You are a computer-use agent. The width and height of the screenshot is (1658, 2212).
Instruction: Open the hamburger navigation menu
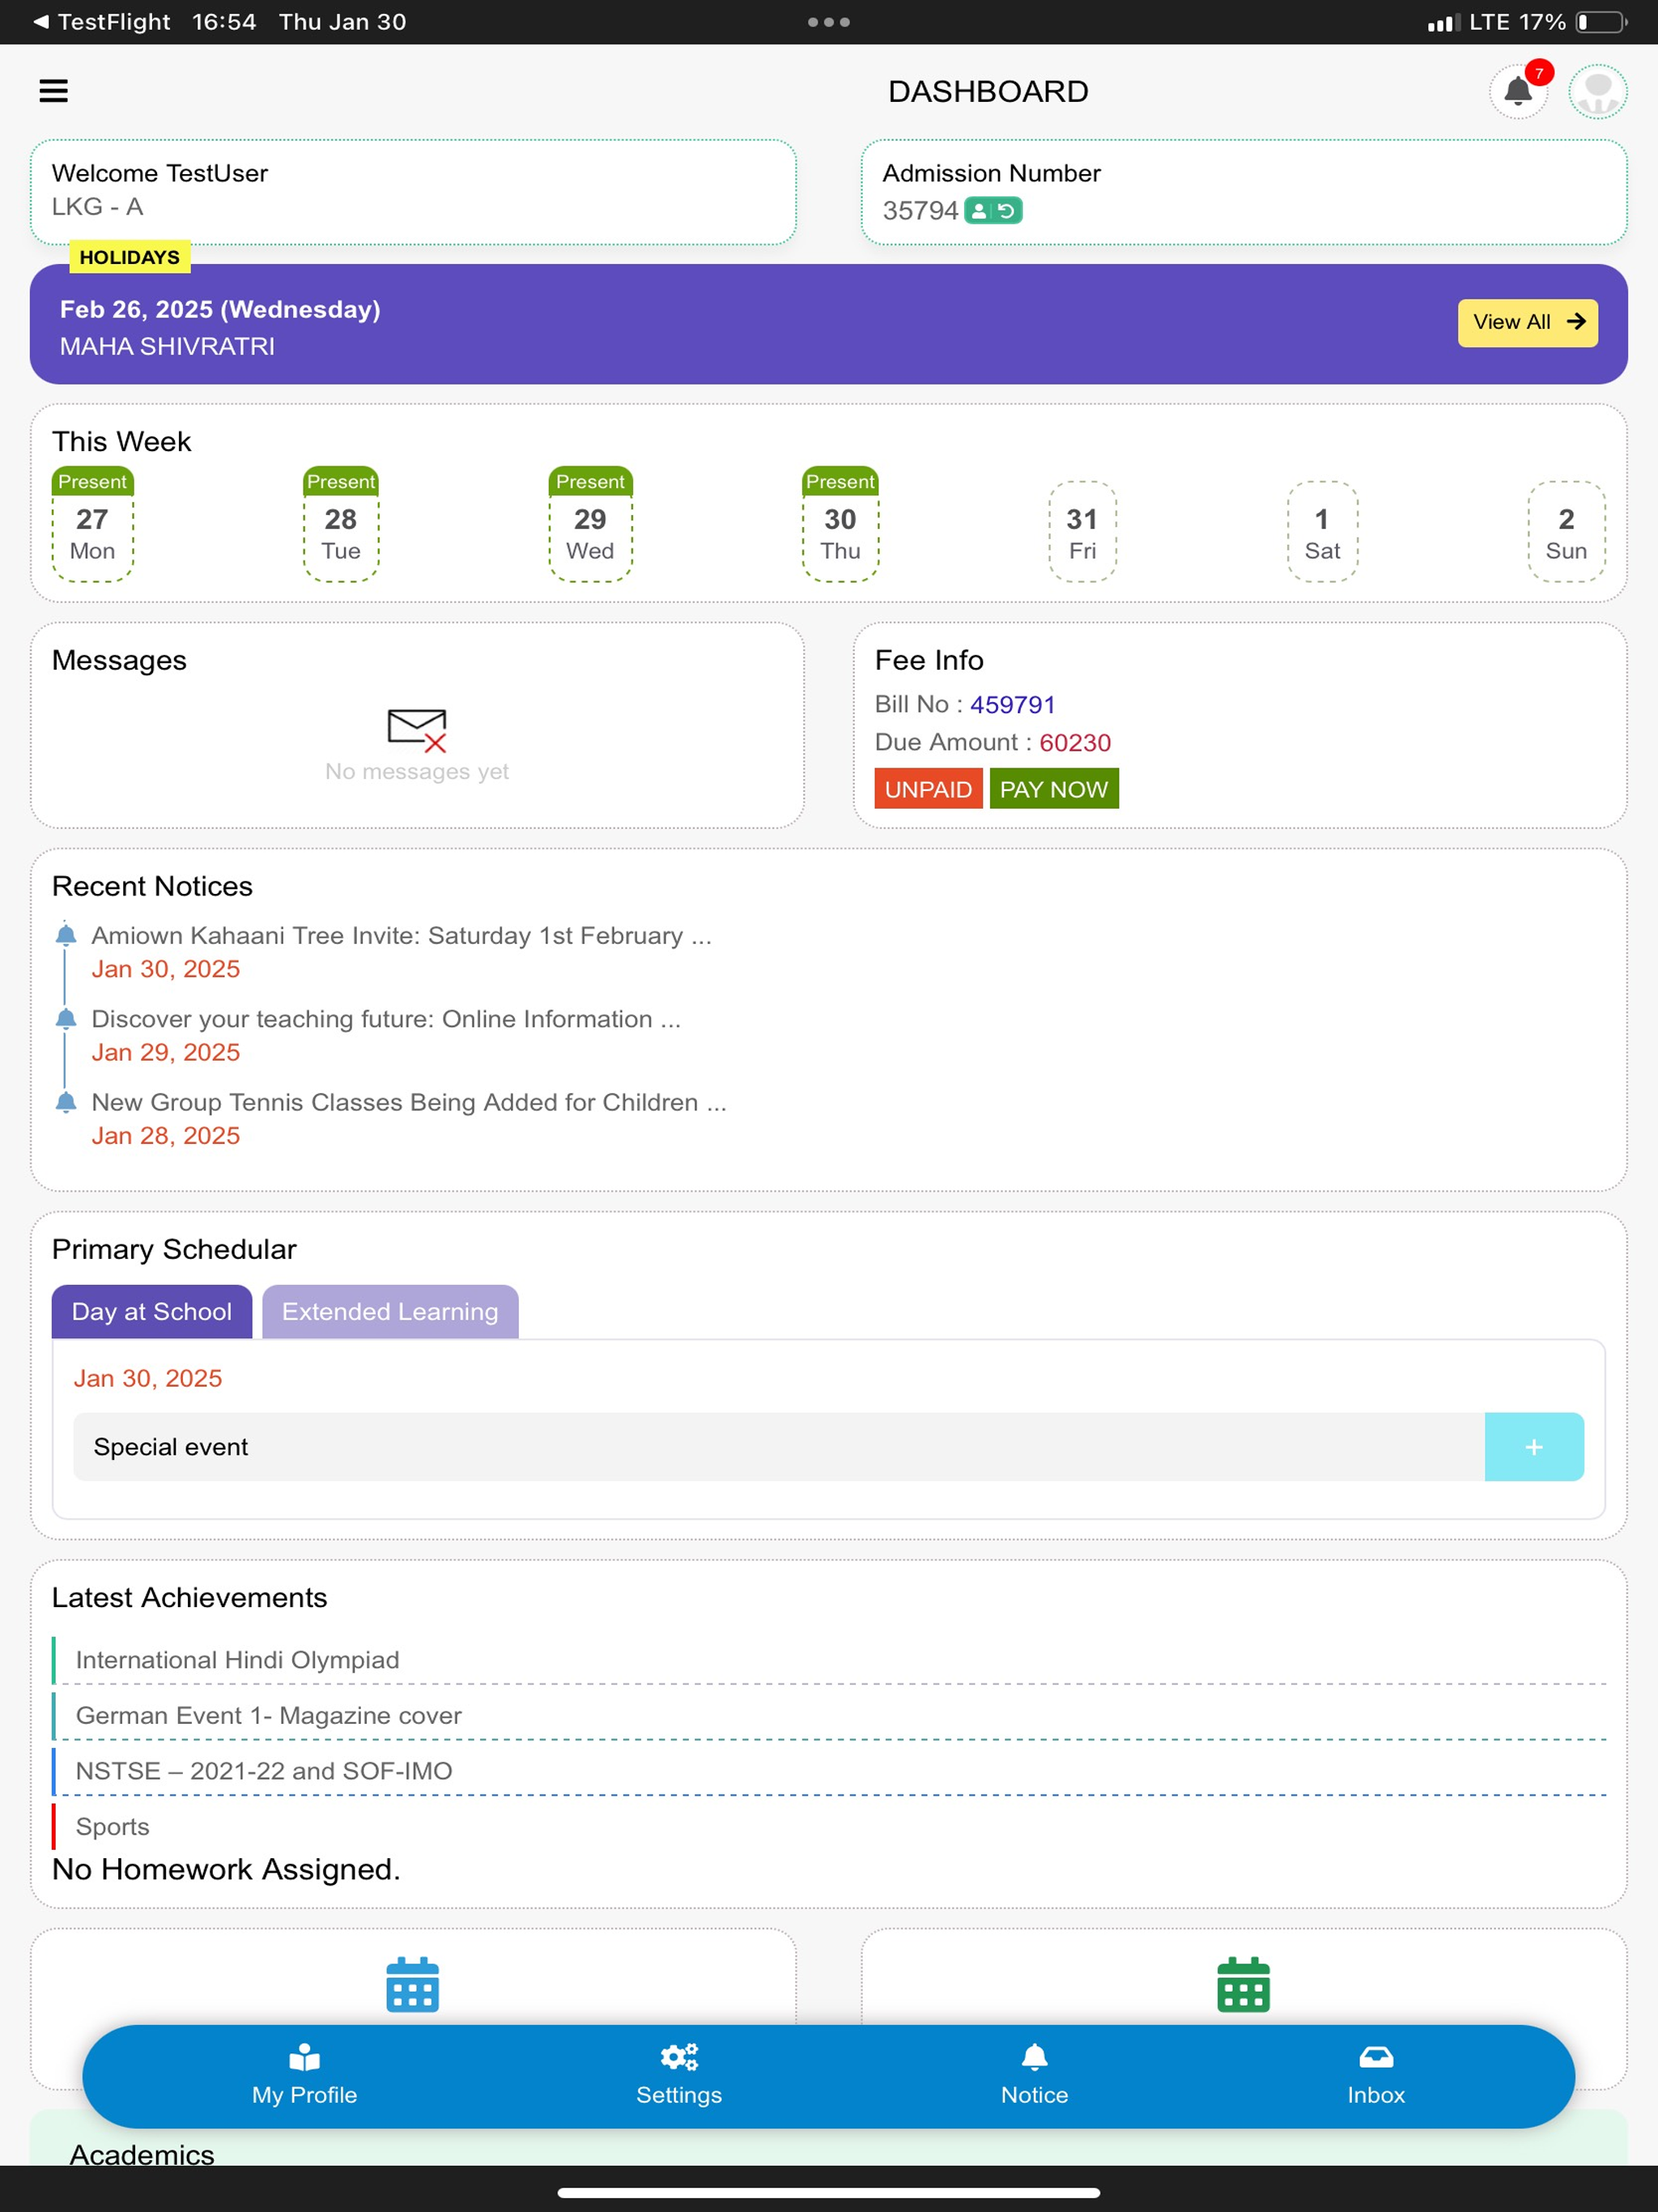click(x=53, y=91)
